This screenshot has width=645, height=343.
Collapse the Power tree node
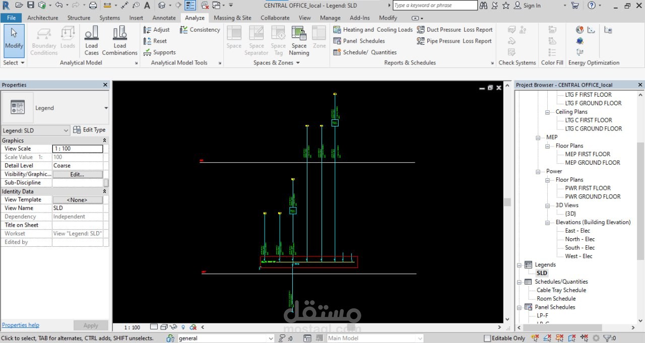[538, 171]
